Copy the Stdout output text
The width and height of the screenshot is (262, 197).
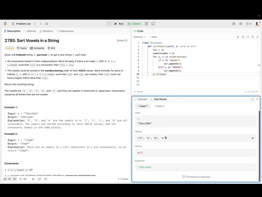253,138
